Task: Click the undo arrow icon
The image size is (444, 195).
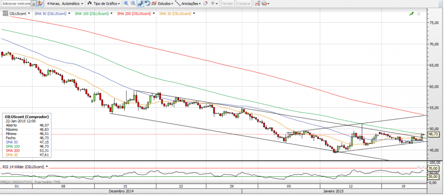Action: pos(147,4)
